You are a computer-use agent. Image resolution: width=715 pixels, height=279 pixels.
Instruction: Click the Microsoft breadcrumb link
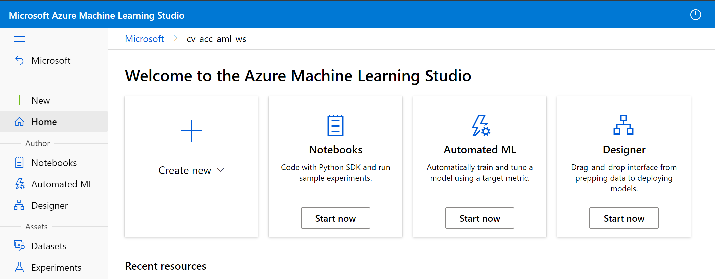(144, 39)
